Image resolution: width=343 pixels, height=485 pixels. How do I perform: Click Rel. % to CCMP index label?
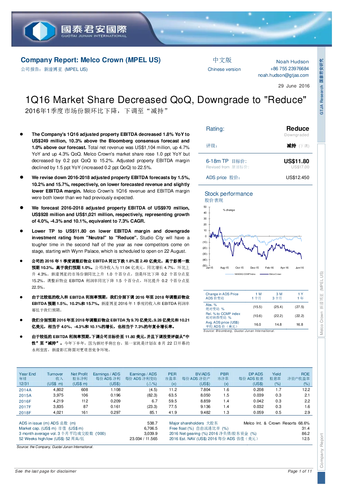(223, 314)
